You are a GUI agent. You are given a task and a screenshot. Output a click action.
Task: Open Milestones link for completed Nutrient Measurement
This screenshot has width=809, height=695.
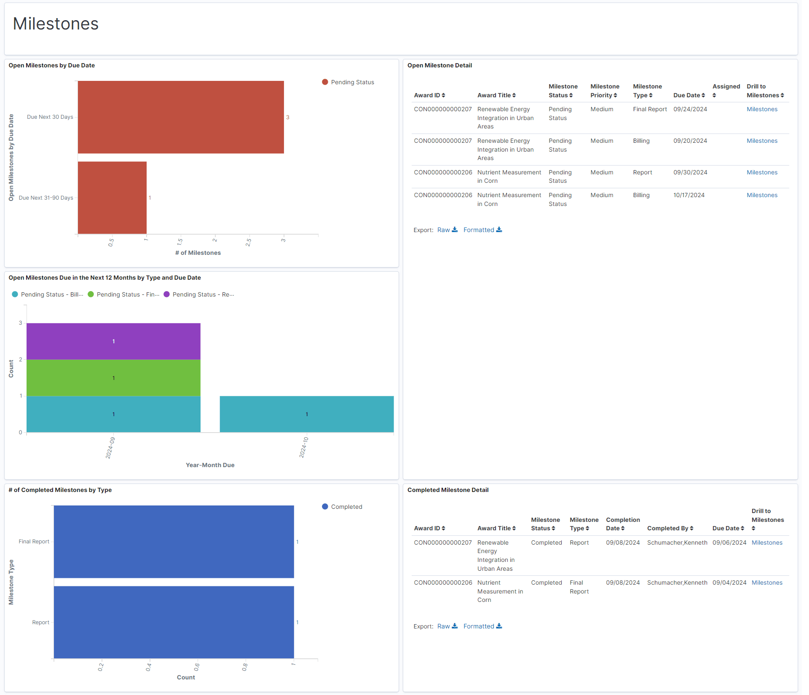tap(767, 583)
